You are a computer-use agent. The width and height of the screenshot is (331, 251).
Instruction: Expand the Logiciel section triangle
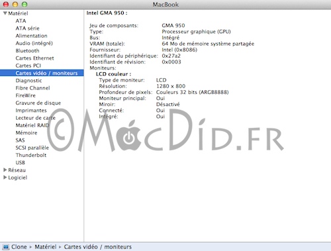click(5, 177)
